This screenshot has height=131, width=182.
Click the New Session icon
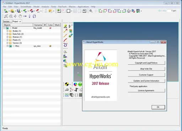click(x=6, y=11)
